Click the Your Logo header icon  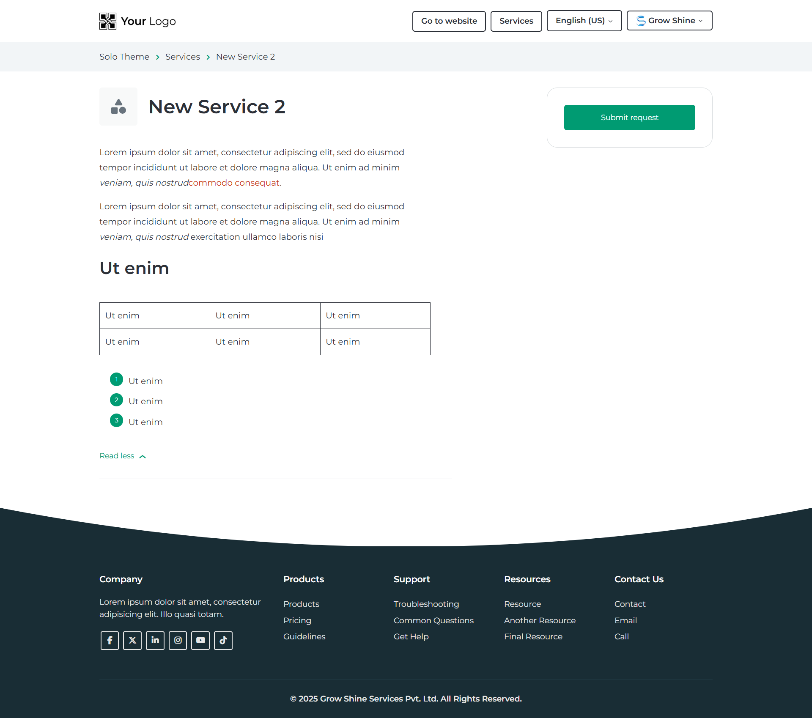(x=108, y=21)
